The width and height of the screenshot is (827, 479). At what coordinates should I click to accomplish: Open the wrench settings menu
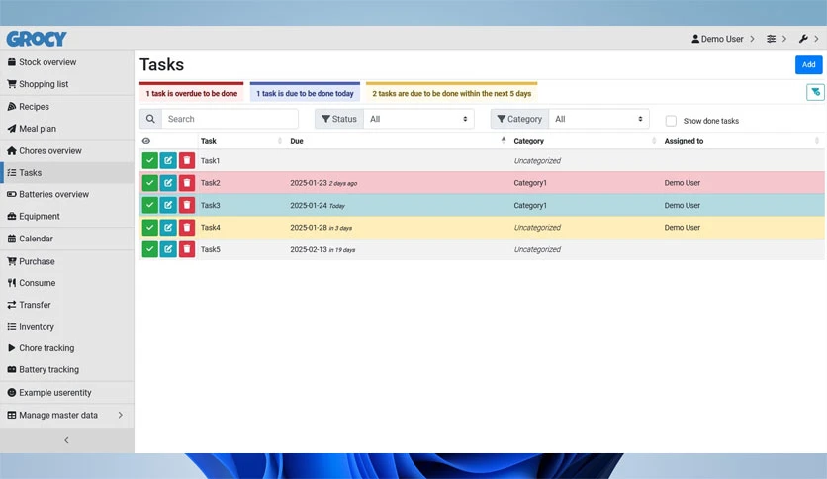[808, 39]
